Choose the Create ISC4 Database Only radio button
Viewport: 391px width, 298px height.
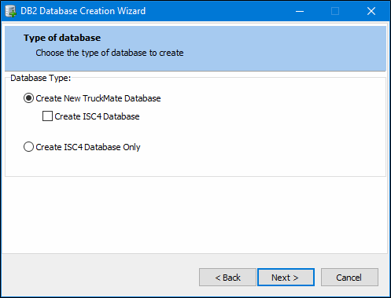tap(28, 147)
